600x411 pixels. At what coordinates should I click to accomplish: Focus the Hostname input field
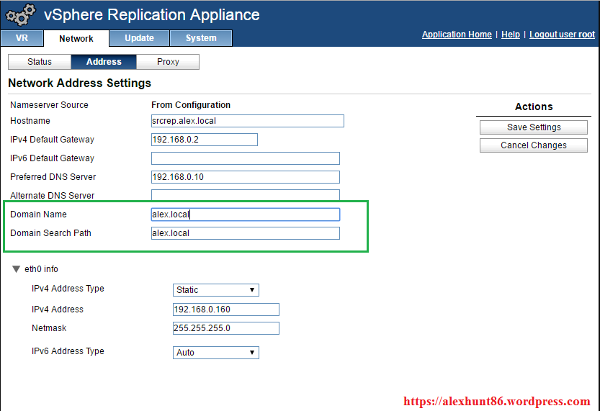point(247,121)
